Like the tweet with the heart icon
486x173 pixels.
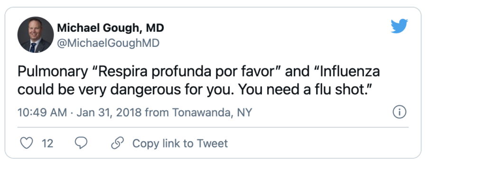(27, 143)
